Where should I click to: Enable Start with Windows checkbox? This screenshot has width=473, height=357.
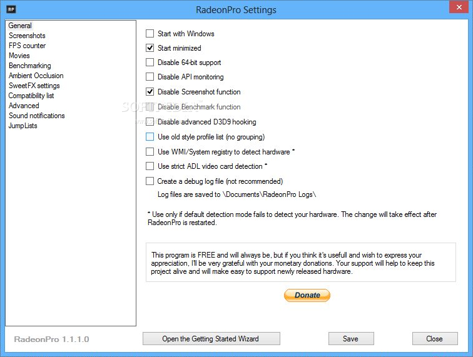pos(150,34)
